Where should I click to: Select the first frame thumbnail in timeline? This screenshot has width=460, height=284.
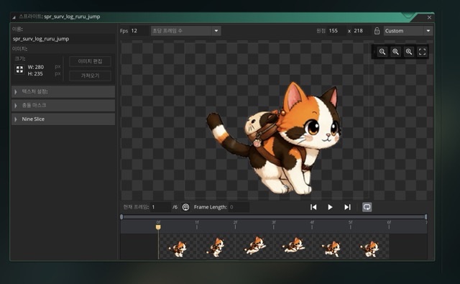178,247
